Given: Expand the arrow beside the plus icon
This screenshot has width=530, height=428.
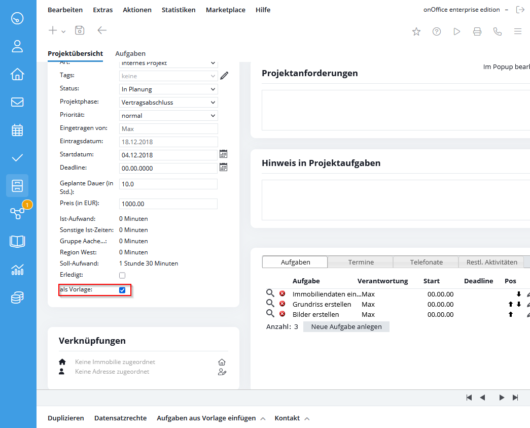Looking at the screenshot, I should pyautogui.click(x=63, y=31).
